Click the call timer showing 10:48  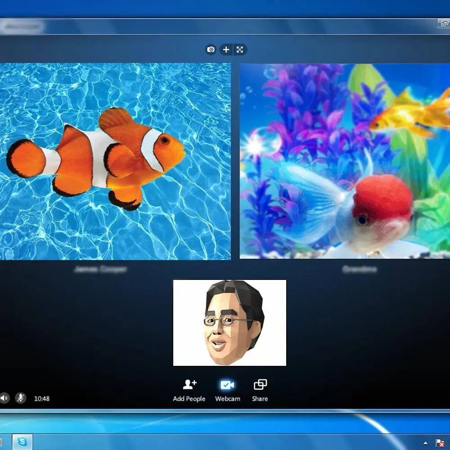[x=42, y=399]
